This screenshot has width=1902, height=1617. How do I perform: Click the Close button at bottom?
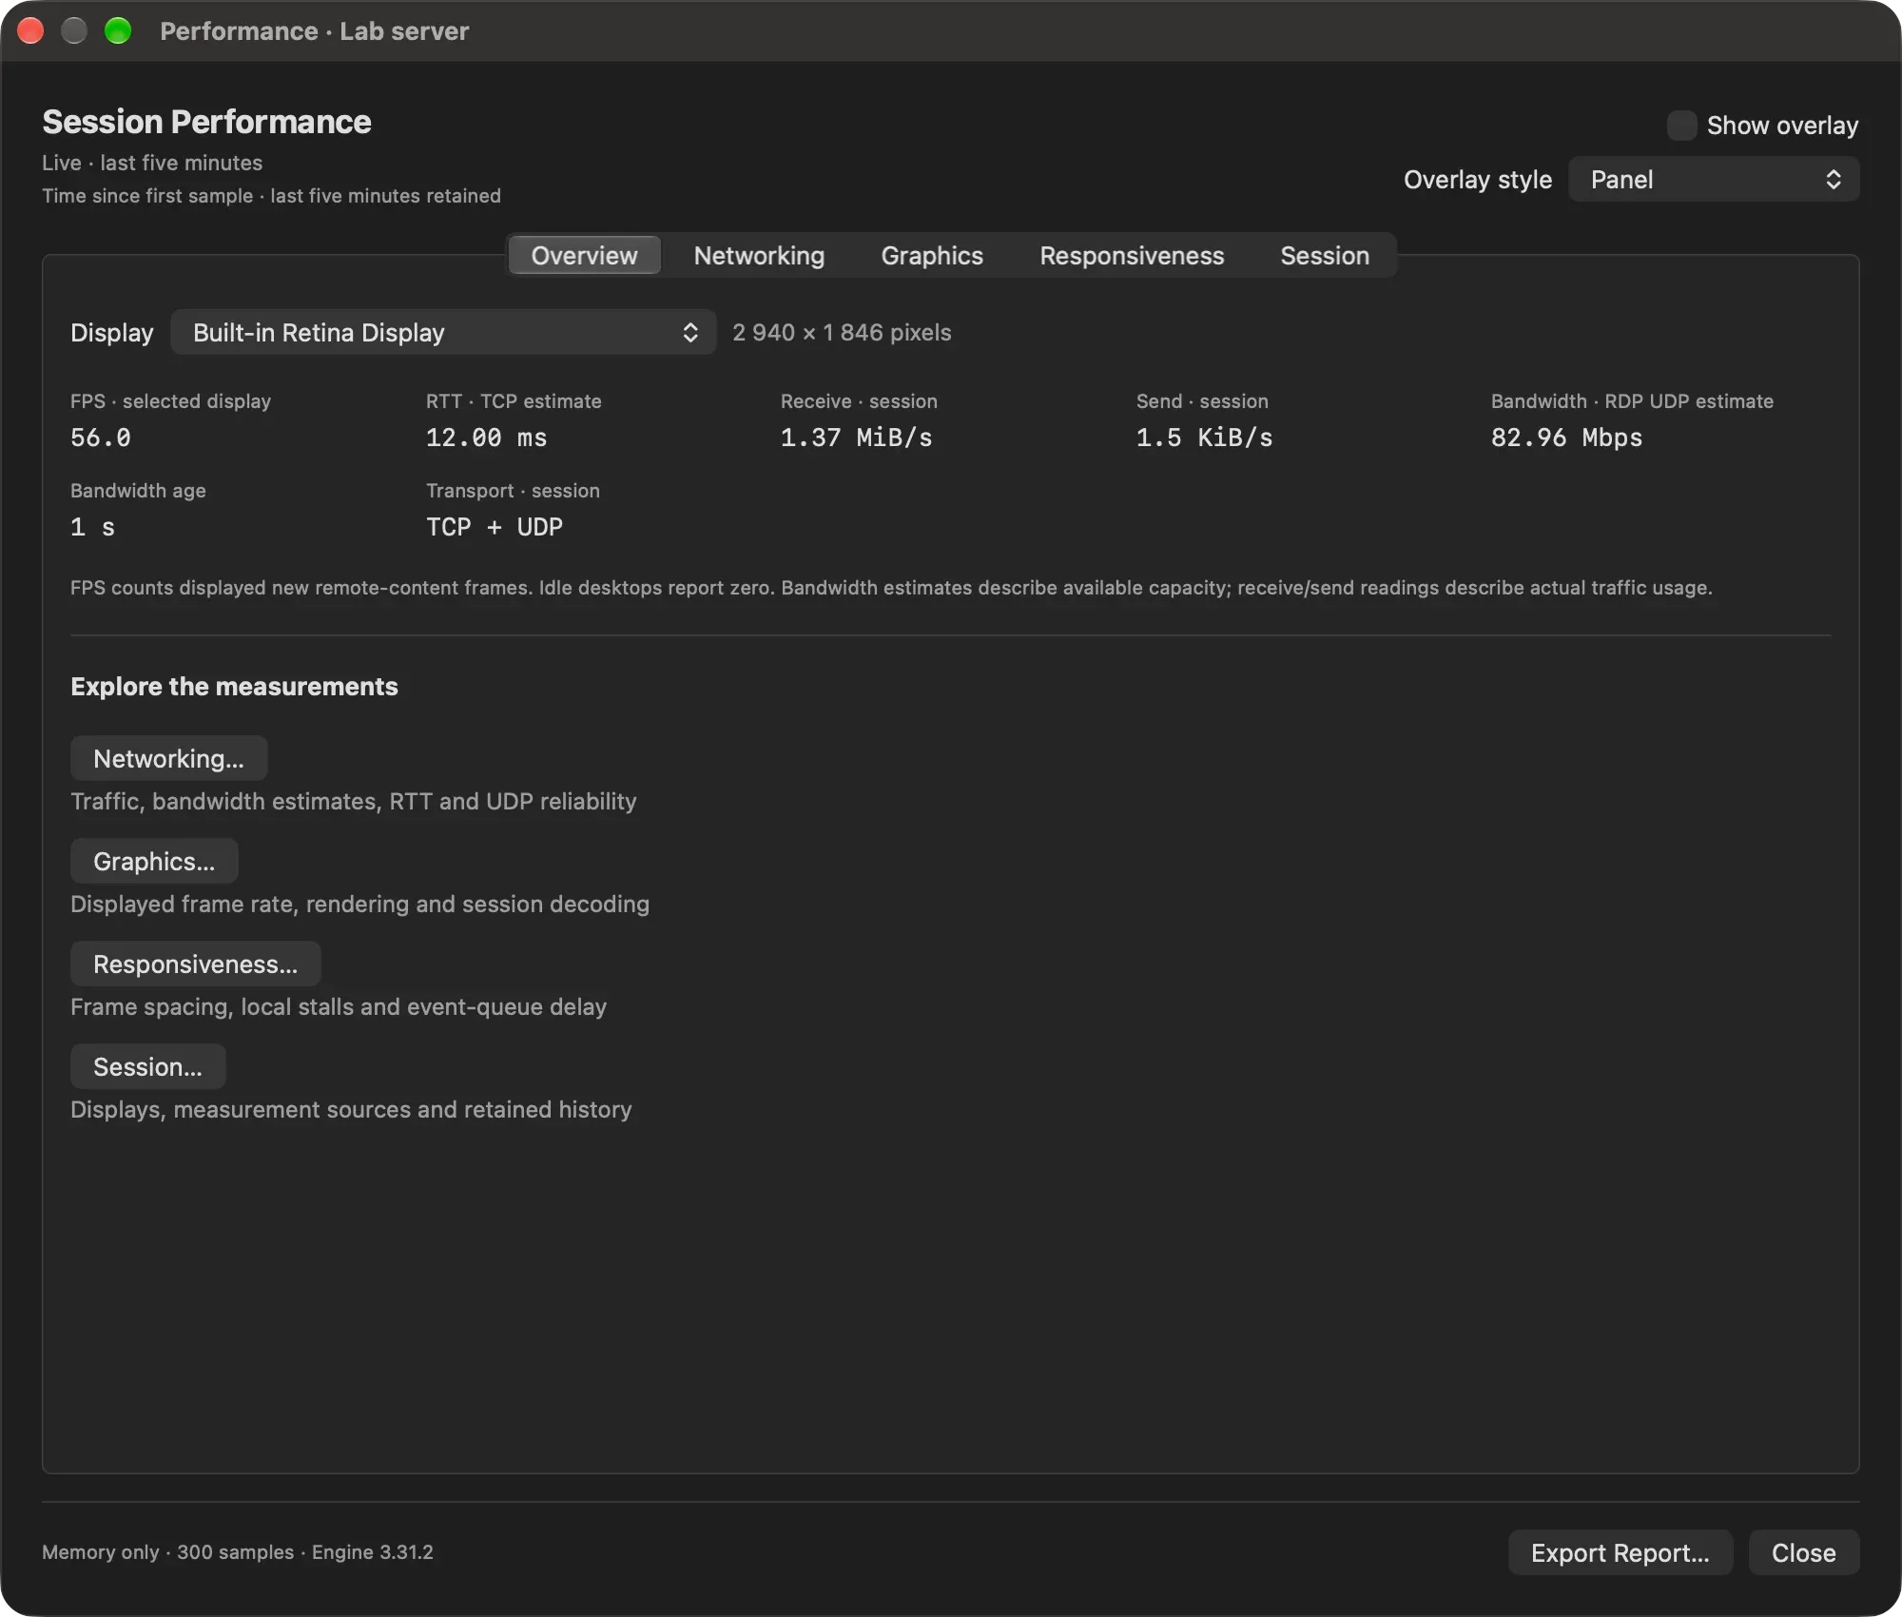click(x=1804, y=1552)
